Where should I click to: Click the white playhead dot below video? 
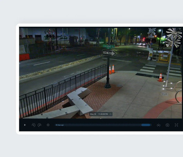(101, 119)
